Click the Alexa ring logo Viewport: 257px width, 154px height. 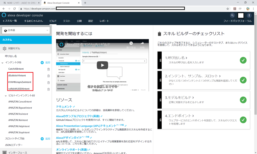tap(4, 15)
